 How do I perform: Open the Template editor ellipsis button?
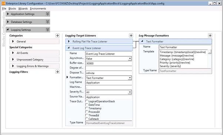point(210,52)
